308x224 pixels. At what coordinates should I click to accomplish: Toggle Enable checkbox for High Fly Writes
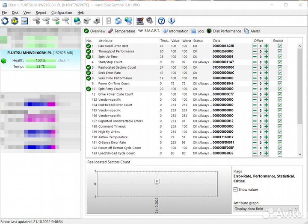click(x=280, y=132)
